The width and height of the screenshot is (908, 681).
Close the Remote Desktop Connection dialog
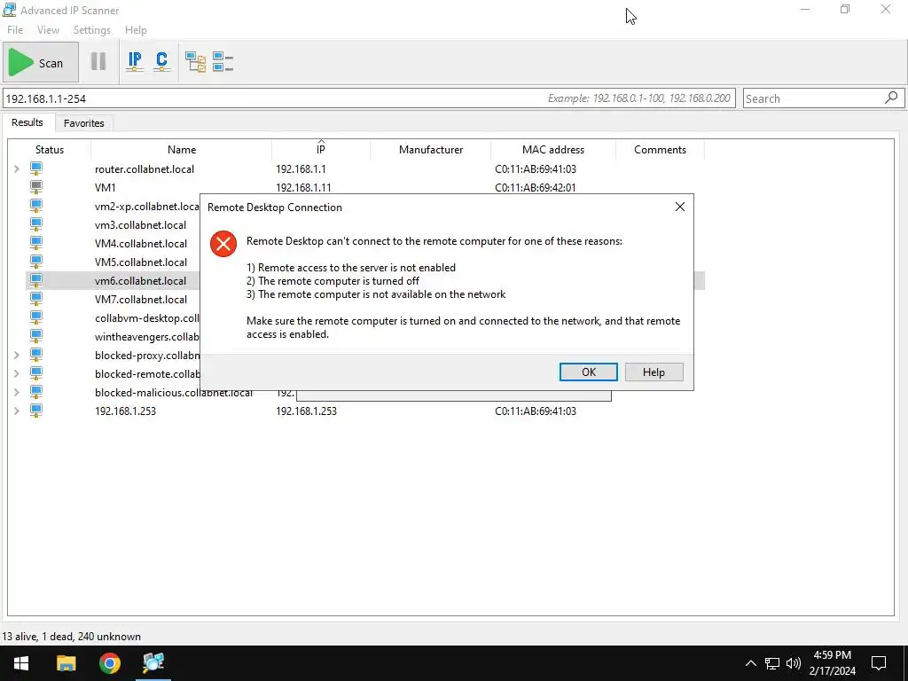(x=680, y=207)
